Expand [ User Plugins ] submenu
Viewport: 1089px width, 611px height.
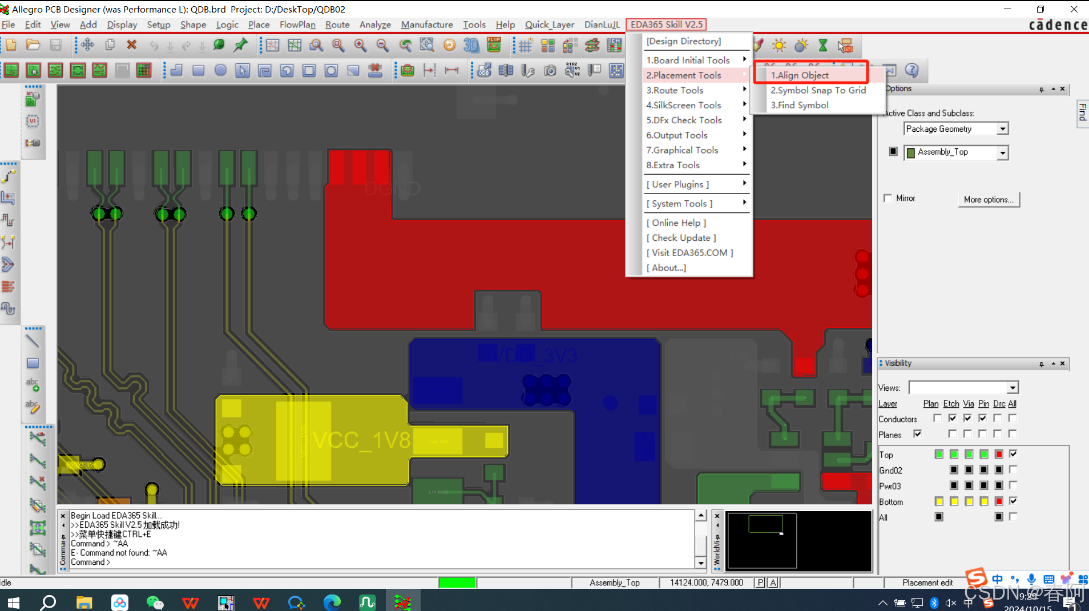coord(696,184)
